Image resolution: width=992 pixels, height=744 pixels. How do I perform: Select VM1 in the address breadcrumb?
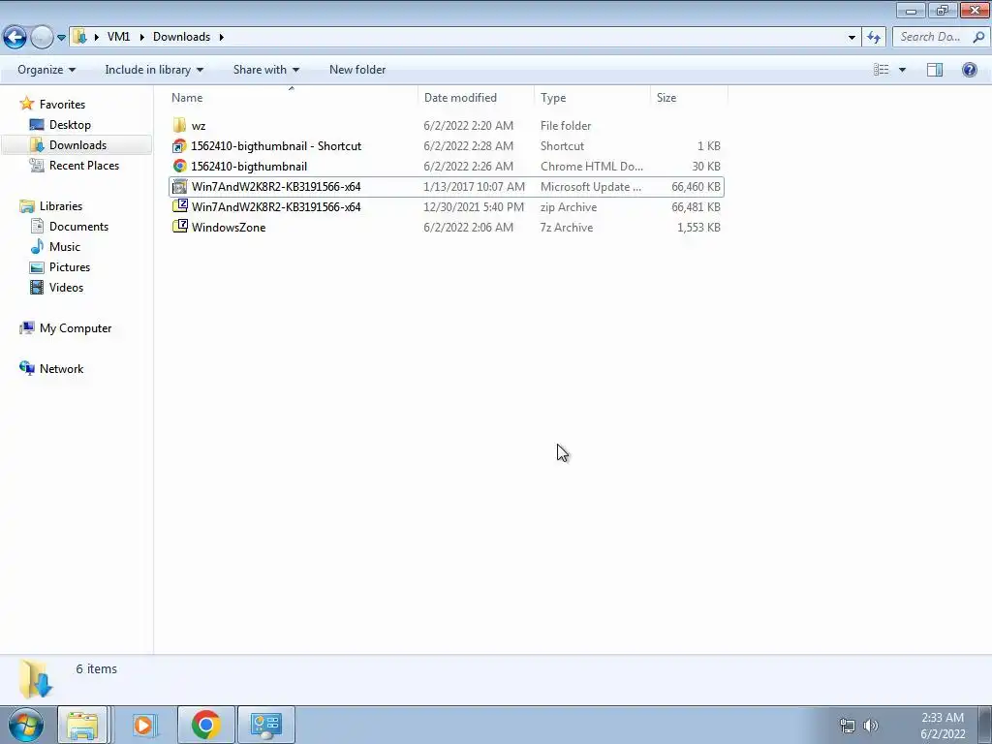(118, 37)
